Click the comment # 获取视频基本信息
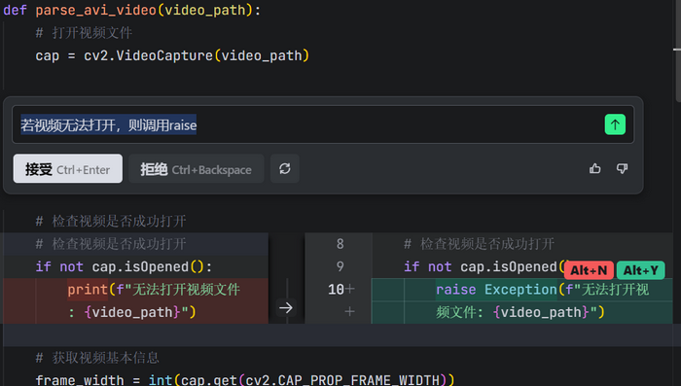 click(x=97, y=358)
